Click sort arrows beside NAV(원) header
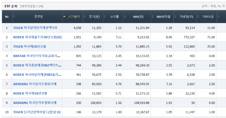The image size is (226, 118). [125, 17]
